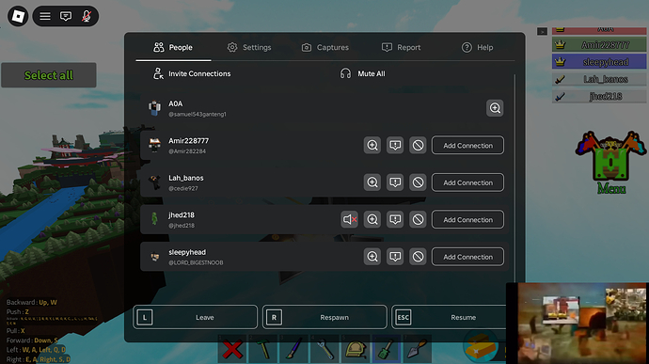This screenshot has height=364, width=649.
Task: Click username @cedie927
Action: (x=183, y=188)
